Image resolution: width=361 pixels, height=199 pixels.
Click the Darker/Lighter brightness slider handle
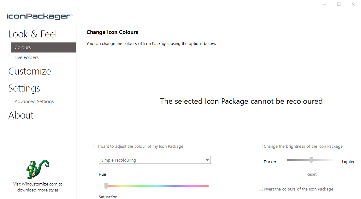[311, 160]
